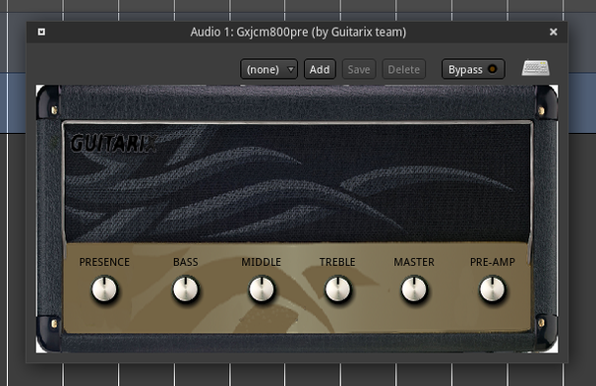Click the Bypass LED indicator
596x386 pixels.
click(493, 69)
